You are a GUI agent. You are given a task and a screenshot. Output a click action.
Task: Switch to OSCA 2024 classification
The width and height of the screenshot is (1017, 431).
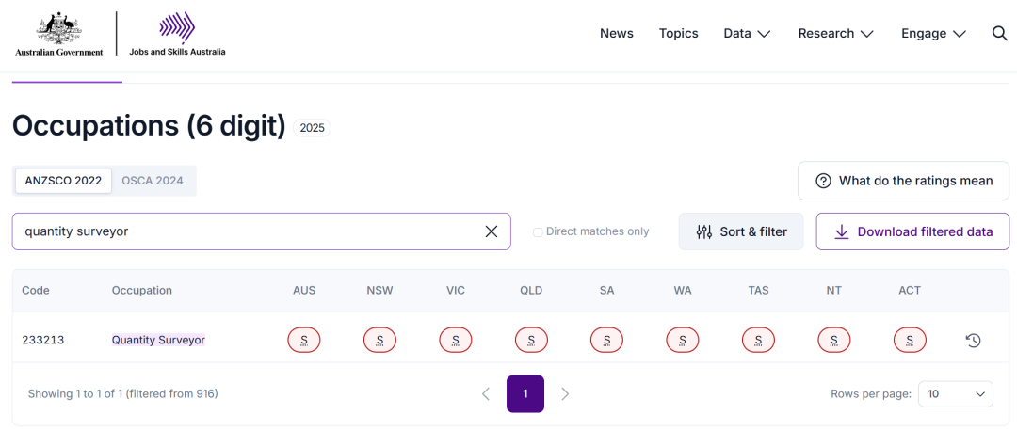pos(153,181)
